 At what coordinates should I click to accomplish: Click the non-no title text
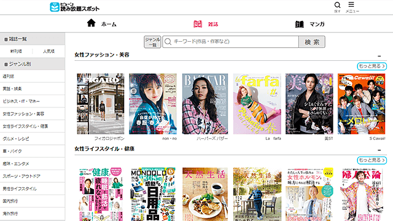[x=169, y=138]
